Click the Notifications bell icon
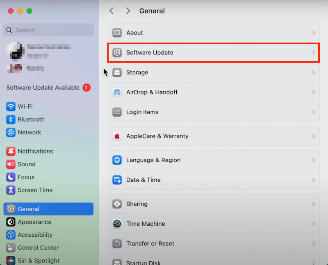Image resolution: width=328 pixels, height=265 pixels. click(11, 151)
